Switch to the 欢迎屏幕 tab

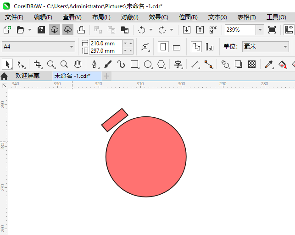point(28,76)
